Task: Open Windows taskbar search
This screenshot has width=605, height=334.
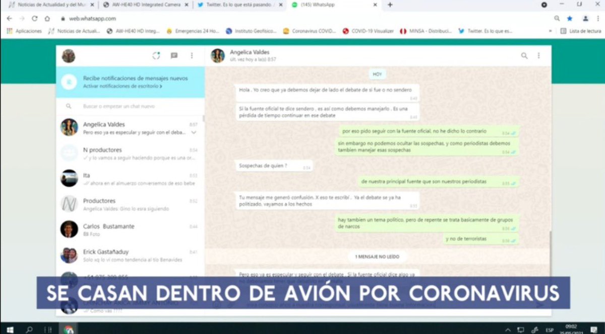Action: [29, 329]
